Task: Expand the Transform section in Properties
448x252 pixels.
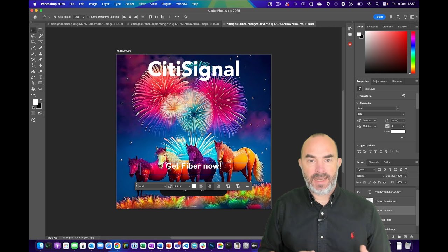Action: (357, 96)
